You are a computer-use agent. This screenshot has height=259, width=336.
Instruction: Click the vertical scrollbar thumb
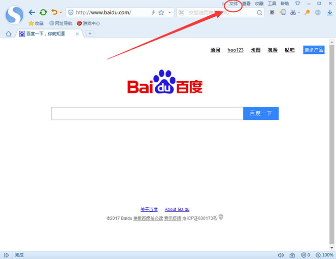331,144
